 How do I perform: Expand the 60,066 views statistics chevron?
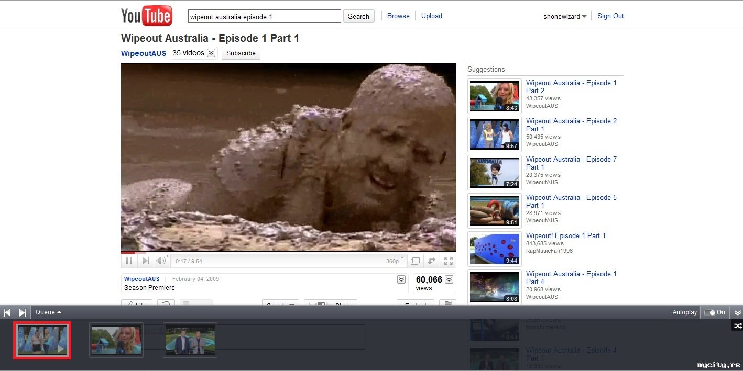(x=449, y=279)
